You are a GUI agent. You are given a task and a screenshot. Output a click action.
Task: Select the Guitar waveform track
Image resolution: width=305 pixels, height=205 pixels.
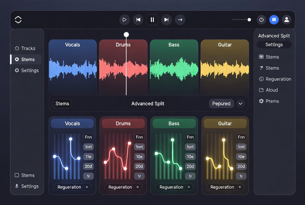coord(225,67)
